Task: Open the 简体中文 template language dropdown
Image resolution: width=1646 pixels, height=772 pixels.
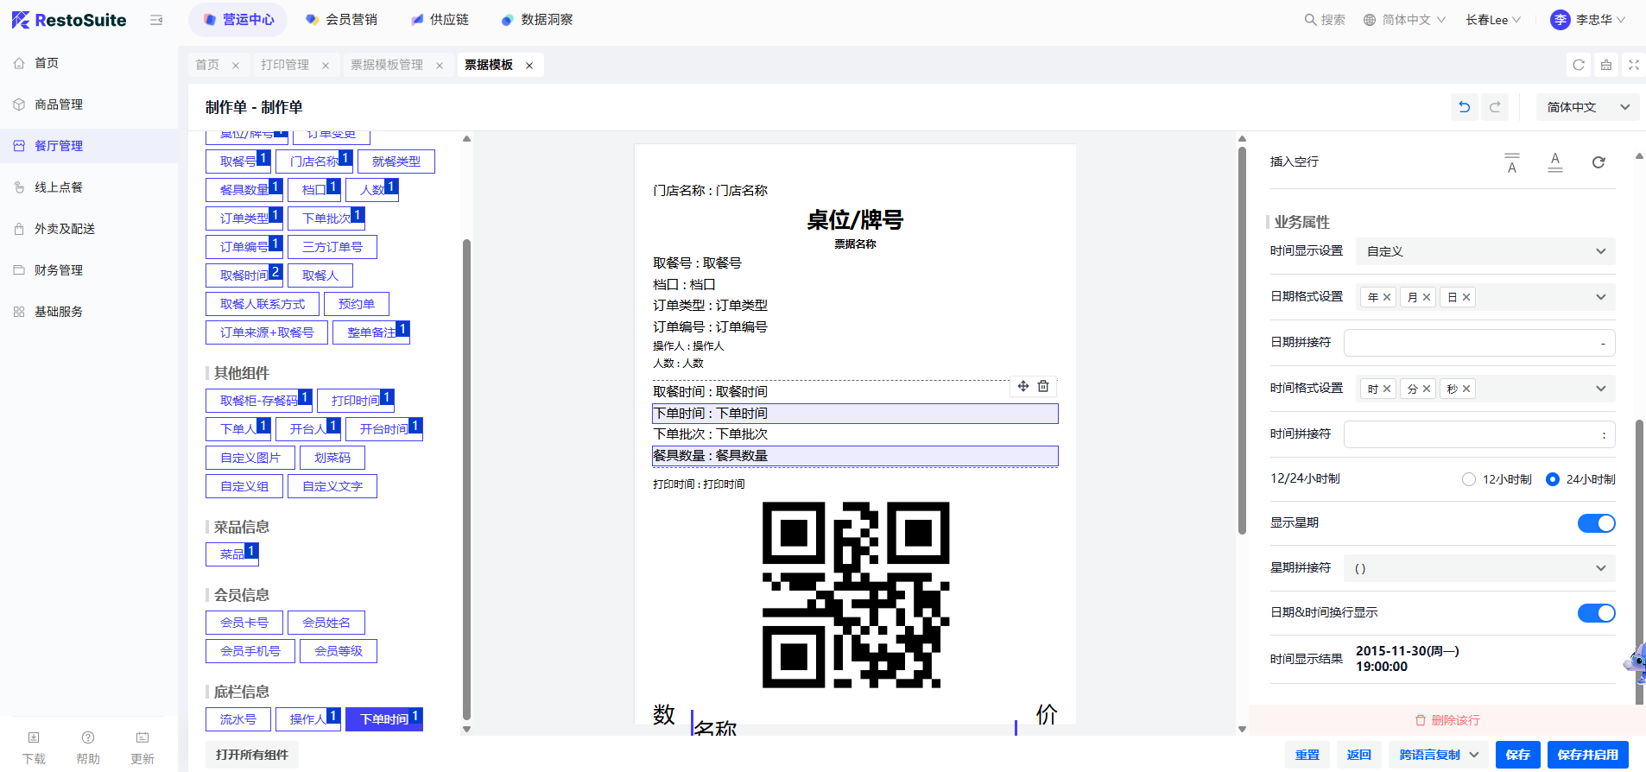Action: [1587, 107]
